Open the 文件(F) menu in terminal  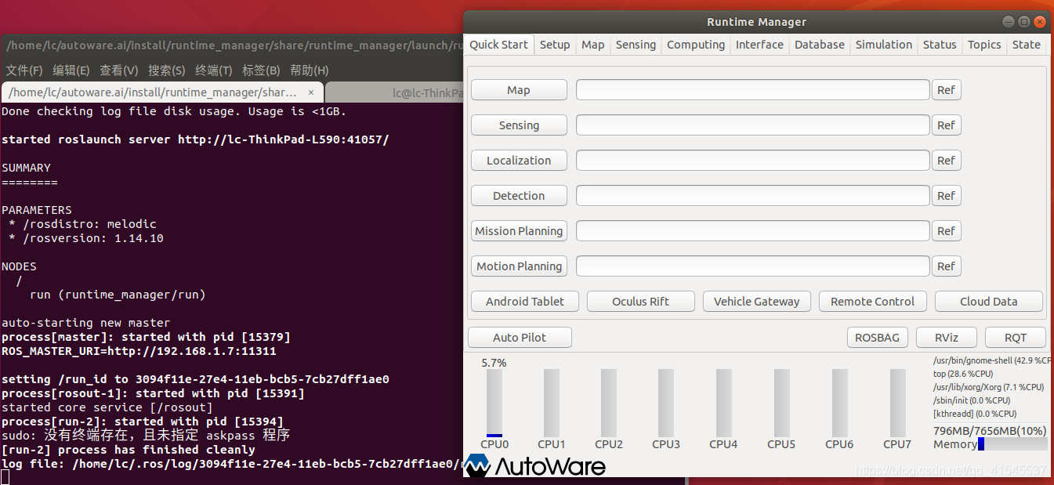point(24,71)
